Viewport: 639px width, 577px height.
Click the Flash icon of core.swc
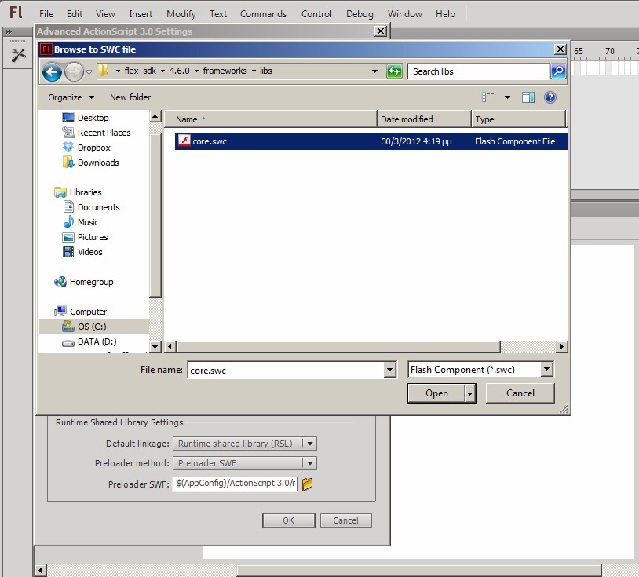(184, 141)
